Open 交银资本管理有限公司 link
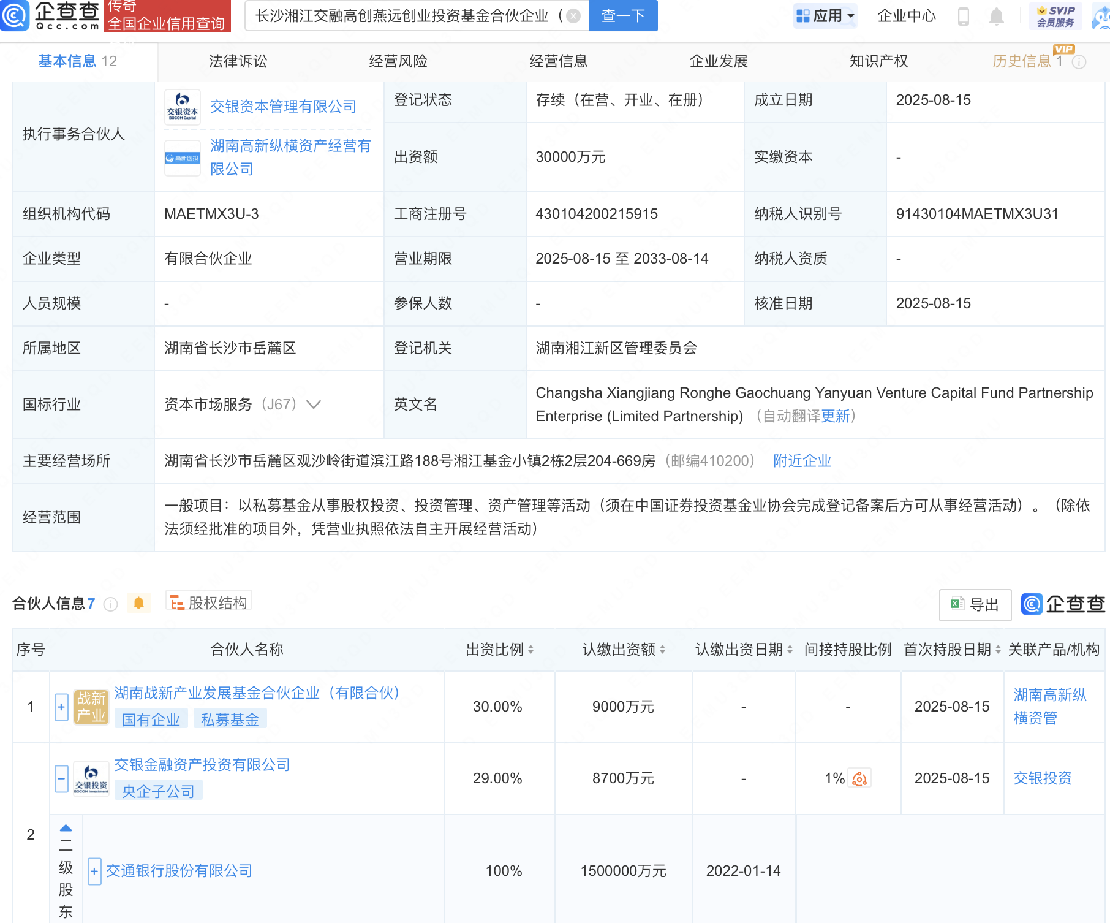Image resolution: width=1110 pixels, height=923 pixels. tap(283, 107)
